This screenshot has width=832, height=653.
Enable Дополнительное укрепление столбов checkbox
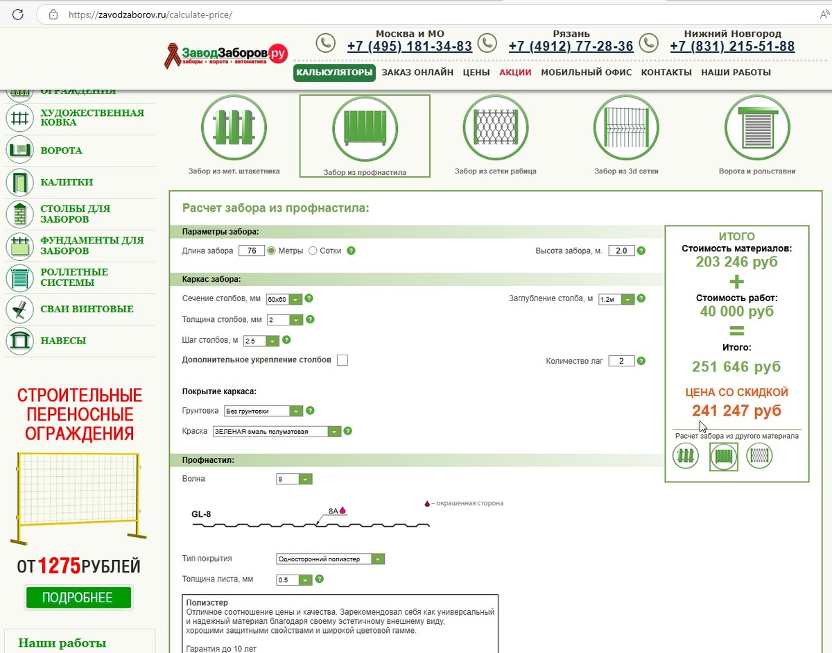tap(342, 360)
